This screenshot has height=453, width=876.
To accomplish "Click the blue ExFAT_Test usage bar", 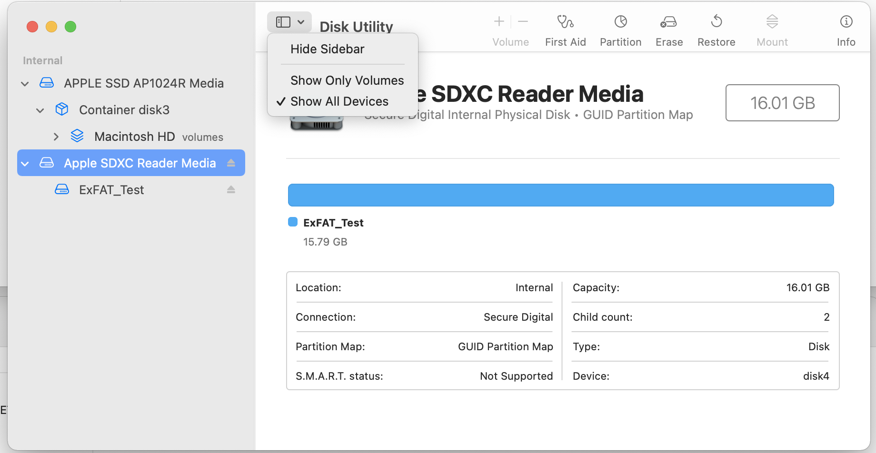I will pos(560,195).
